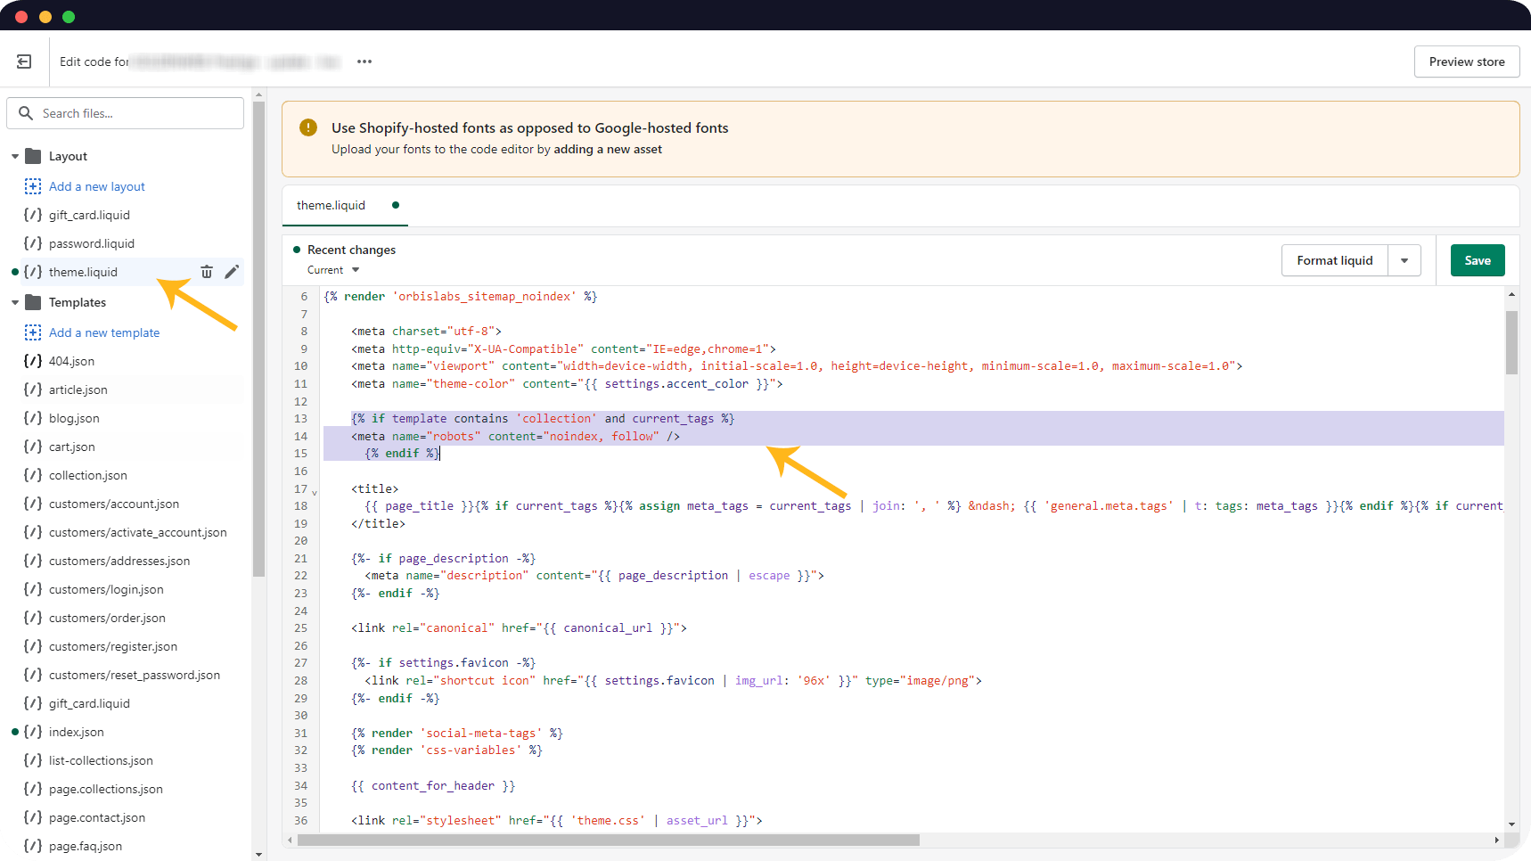
Task: Click the Add a new layout dashed icon
Action: (x=33, y=186)
